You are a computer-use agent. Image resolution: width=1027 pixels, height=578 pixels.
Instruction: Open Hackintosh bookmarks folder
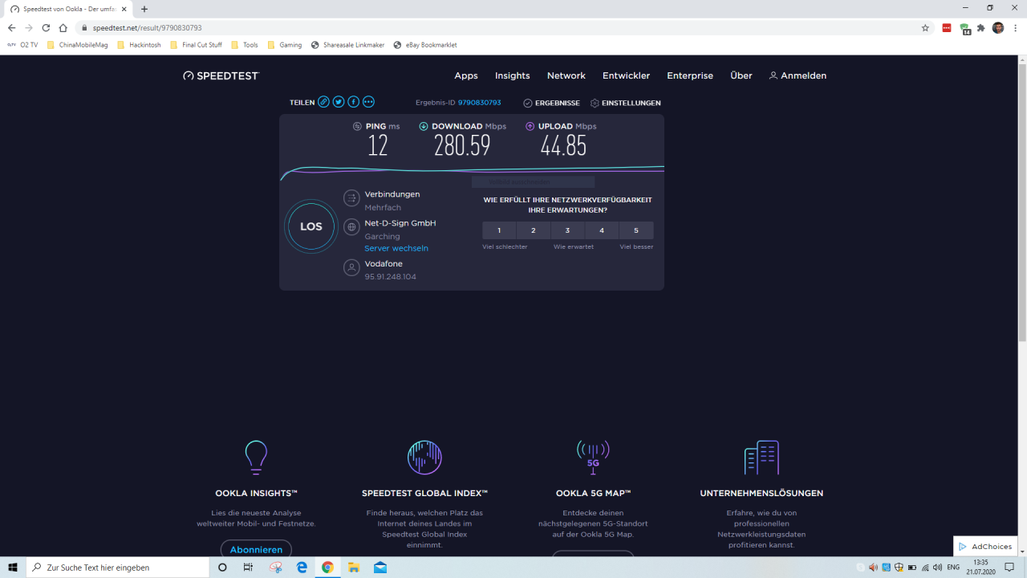coord(139,45)
